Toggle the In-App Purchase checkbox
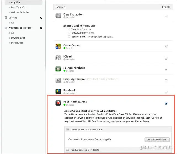The image size is (177, 154). point(166,69)
